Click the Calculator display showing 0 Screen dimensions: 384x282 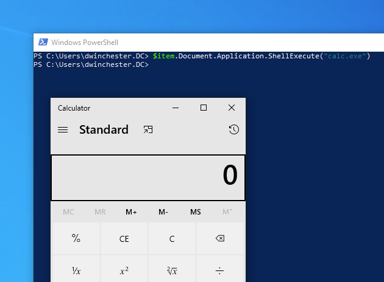[x=148, y=177]
